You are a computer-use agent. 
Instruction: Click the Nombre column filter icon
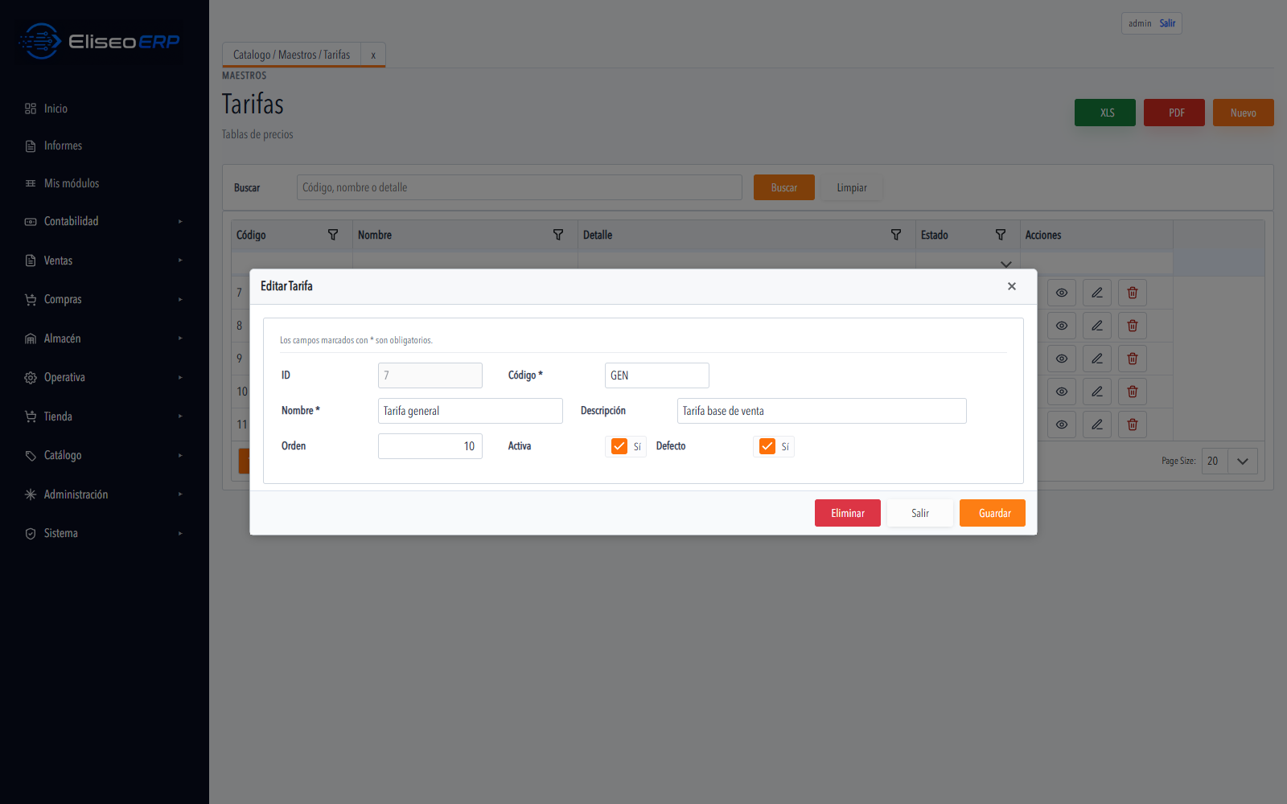pos(558,235)
